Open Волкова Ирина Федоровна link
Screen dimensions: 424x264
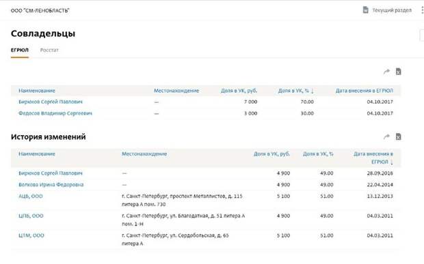[x=51, y=185]
